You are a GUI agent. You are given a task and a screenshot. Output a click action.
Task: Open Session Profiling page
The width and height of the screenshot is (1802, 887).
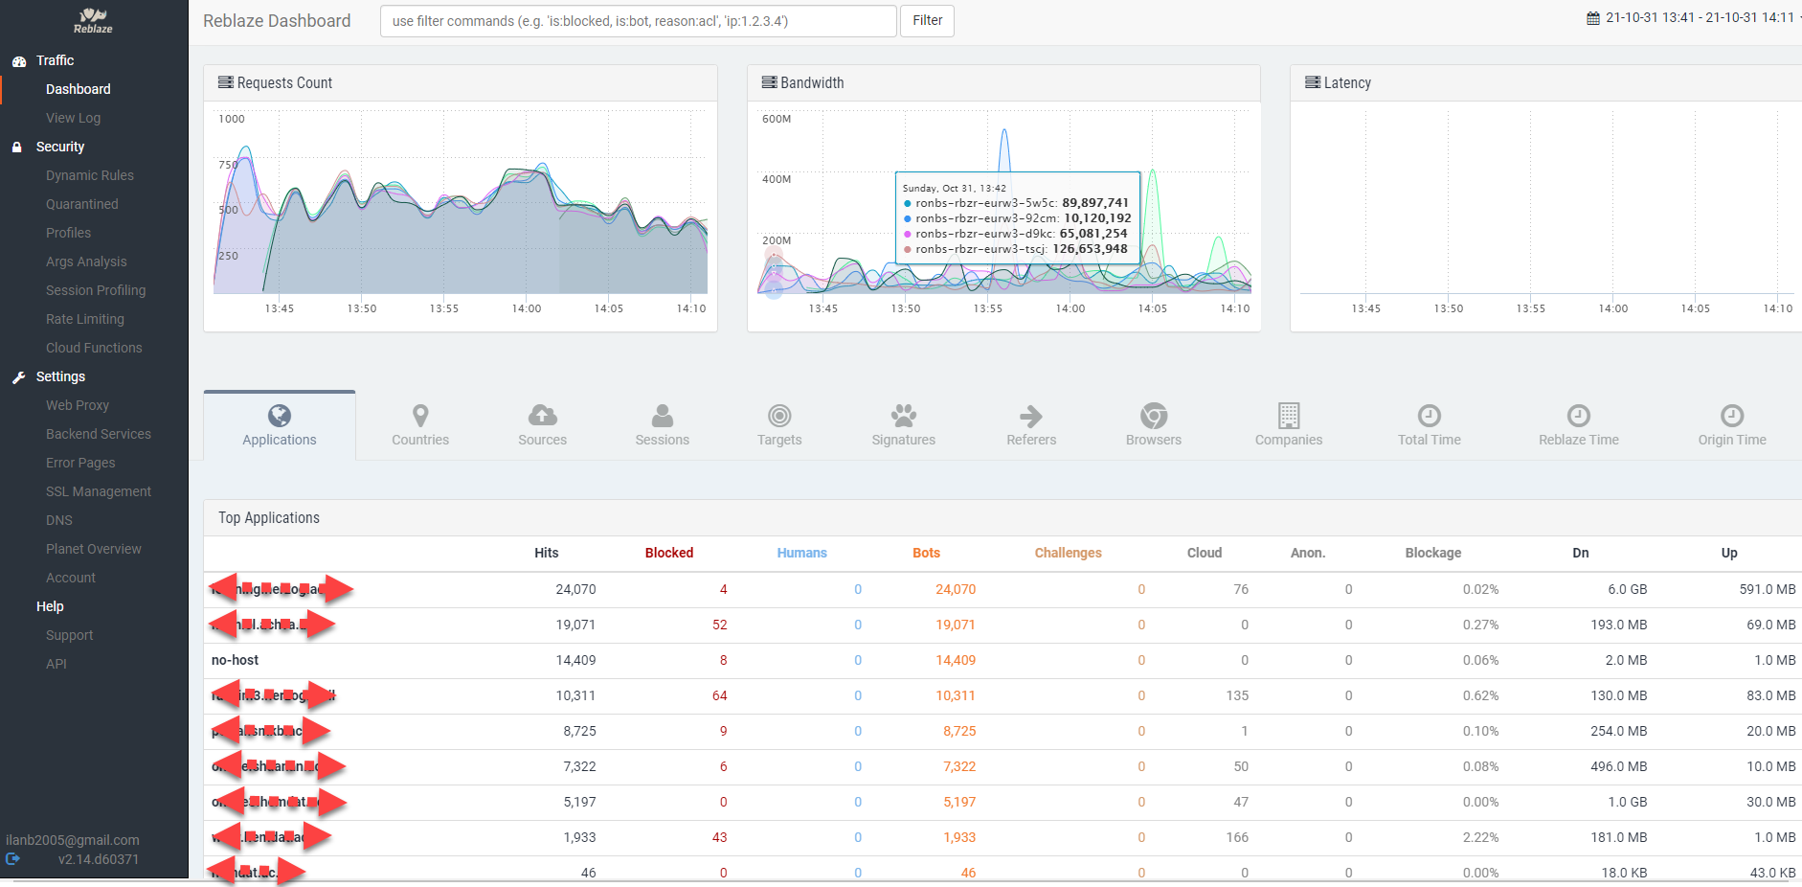(x=96, y=290)
